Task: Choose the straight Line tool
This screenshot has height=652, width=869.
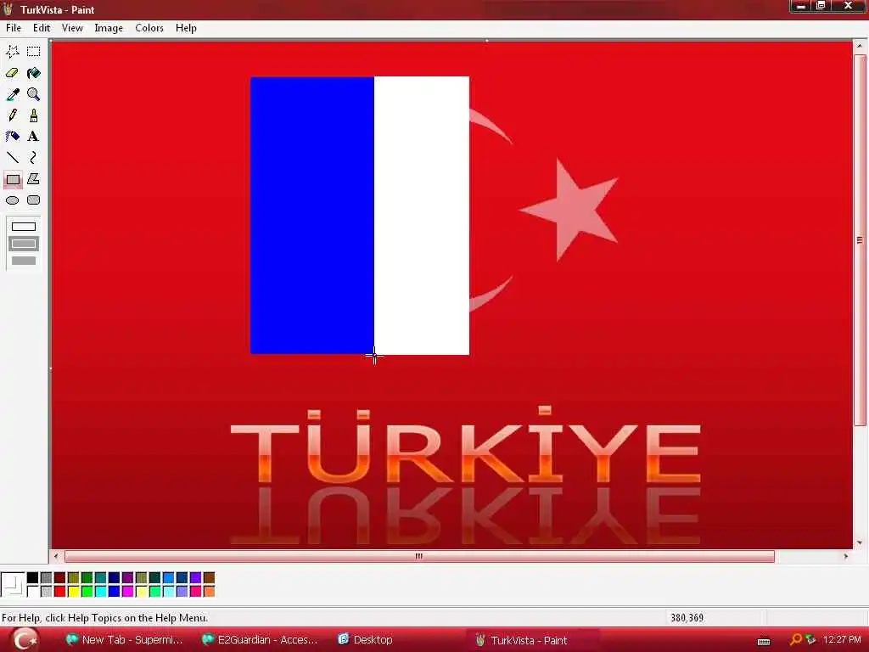Action: click(x=13, y=157)
